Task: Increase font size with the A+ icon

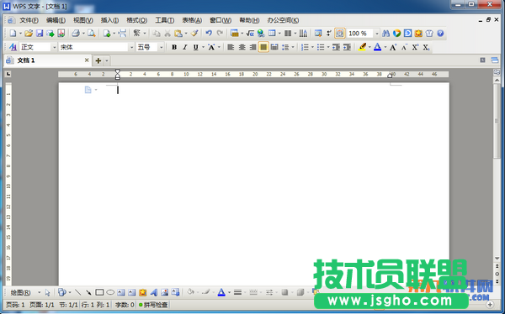Action: point(393,47)
